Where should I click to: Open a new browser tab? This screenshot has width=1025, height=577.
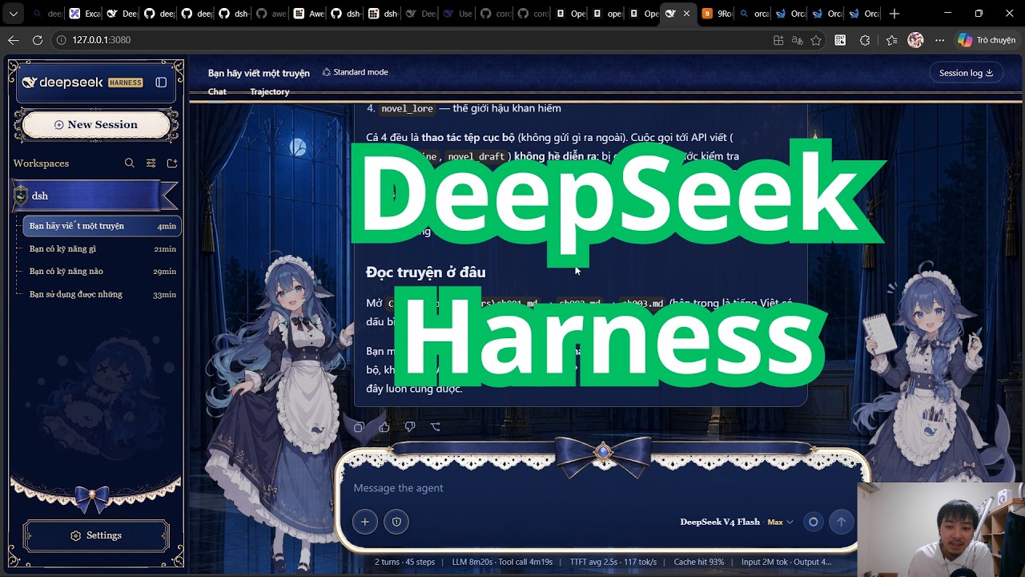coord(894,14)
